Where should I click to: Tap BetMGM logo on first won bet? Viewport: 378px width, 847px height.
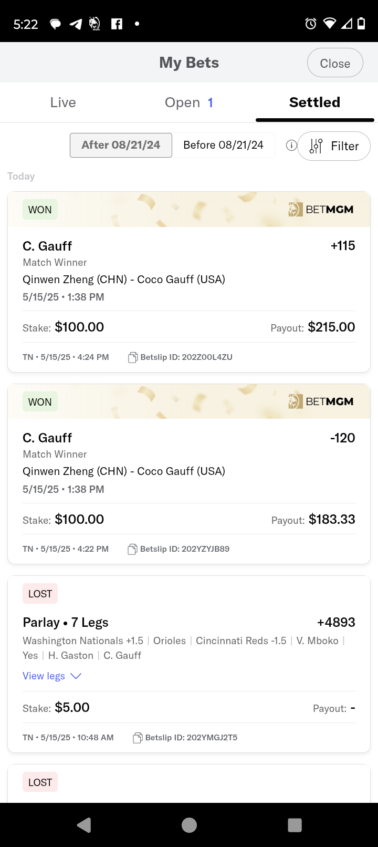coord(321,210)
